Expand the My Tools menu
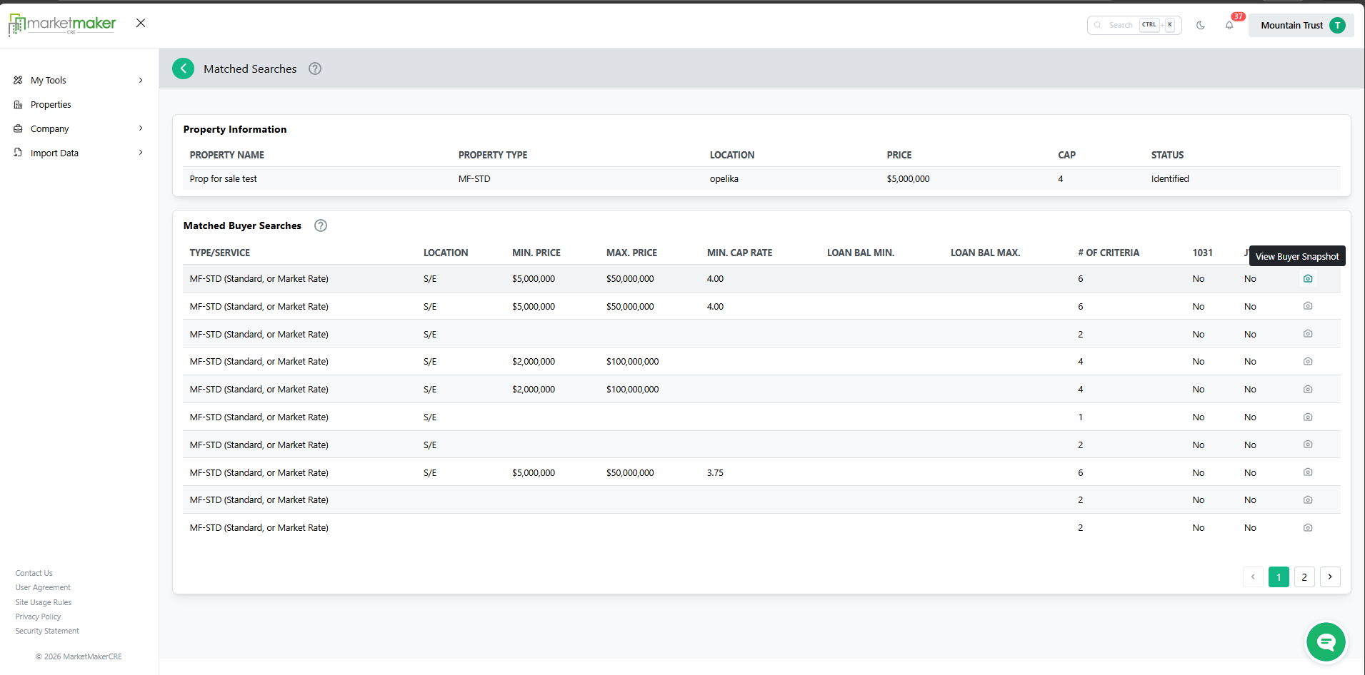1365x675 pixels. tap(79, 81)
